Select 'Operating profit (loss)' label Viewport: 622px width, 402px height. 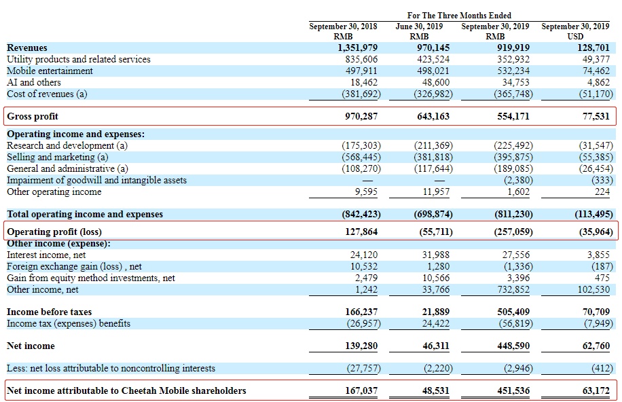(x=54, y=232)
